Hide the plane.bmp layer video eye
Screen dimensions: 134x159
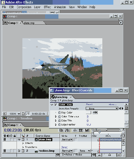5,140
